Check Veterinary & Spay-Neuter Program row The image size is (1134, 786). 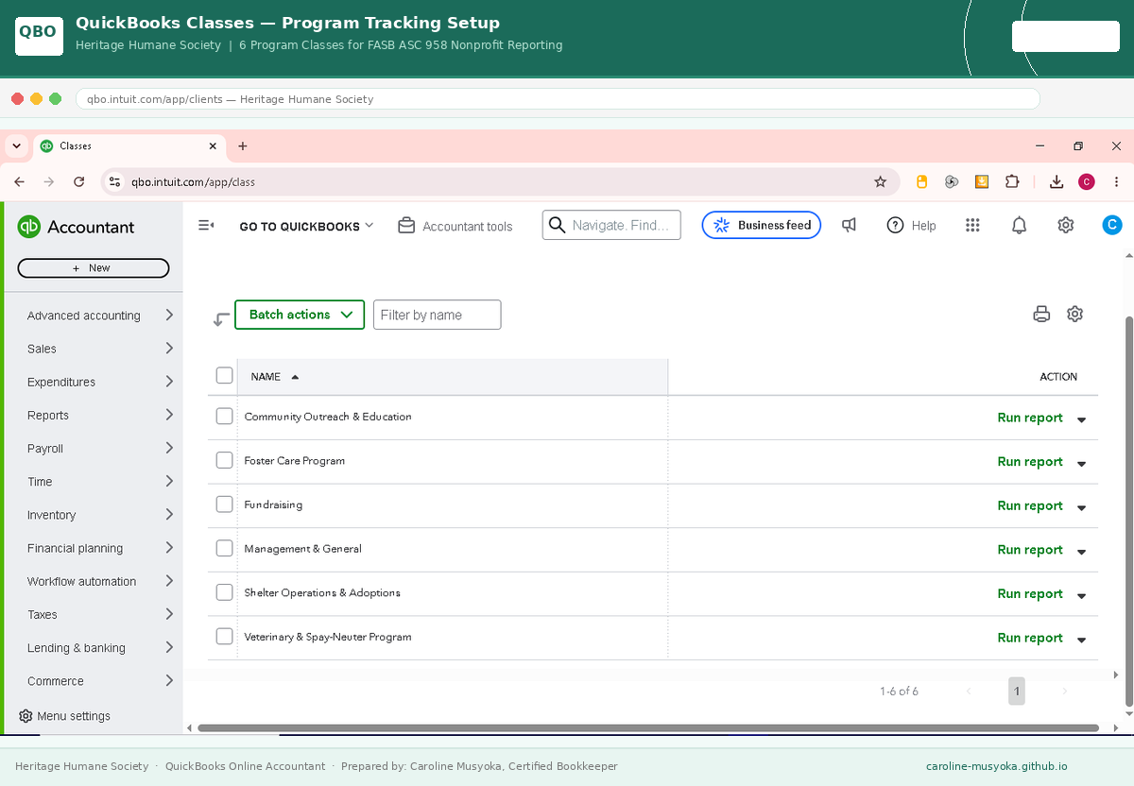click(224, 636)
